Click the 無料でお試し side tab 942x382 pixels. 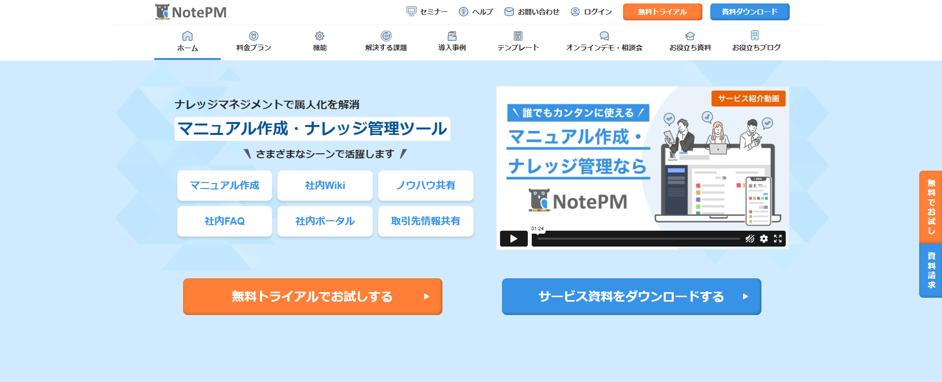(931, 207)
